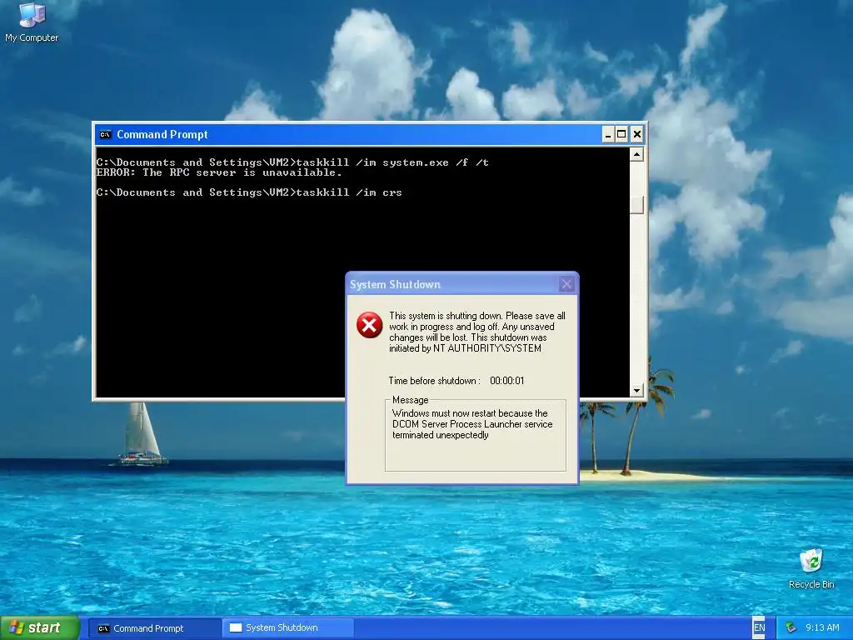This screenshot has width=853, height=640.
Task: Click the taskbar clock showing 9:13 AM
Action: coord(822,627)
